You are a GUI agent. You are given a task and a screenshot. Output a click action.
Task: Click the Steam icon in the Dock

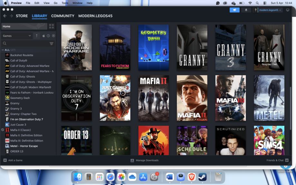pyautogui.click(x=202, y=177)
